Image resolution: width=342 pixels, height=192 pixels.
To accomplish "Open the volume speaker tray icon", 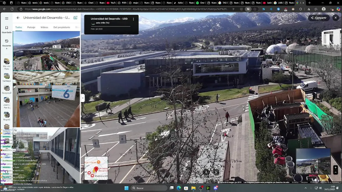I will click(320, 188).
